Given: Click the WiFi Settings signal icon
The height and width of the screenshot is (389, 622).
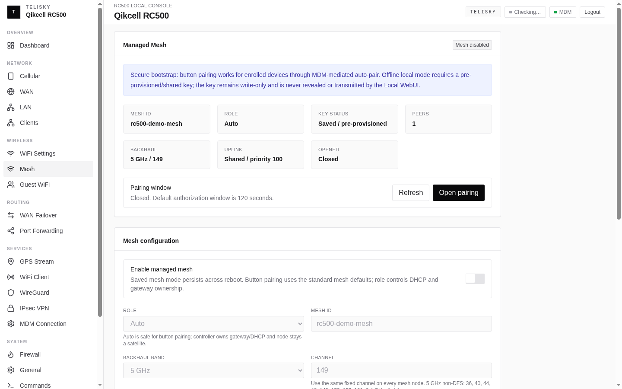Looking at the screenshot, I should tap(11, 153).
